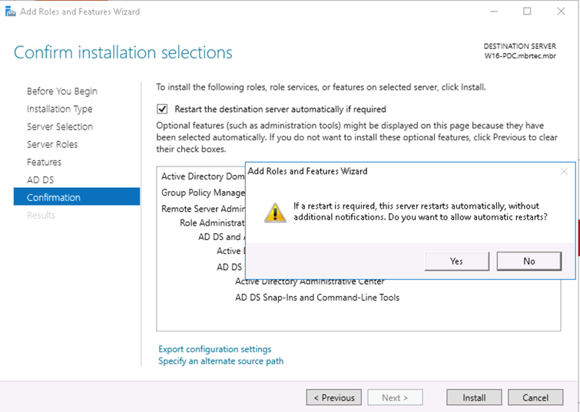Select AD DS step in sidebar

40,180
